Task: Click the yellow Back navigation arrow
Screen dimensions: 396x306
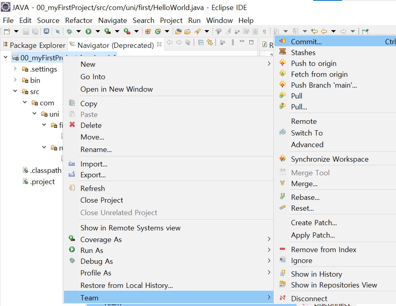Action: coord(324,31)
